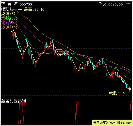Click the stock title 酒鬼酒(000799)

coord(17,4)
